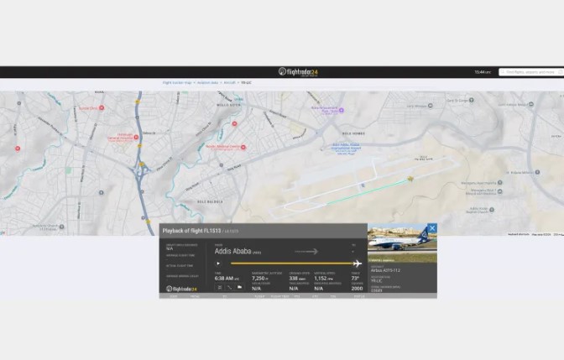
Task: Go to 'Aircraft' breadcrumb link
Action: pos(229,83)
